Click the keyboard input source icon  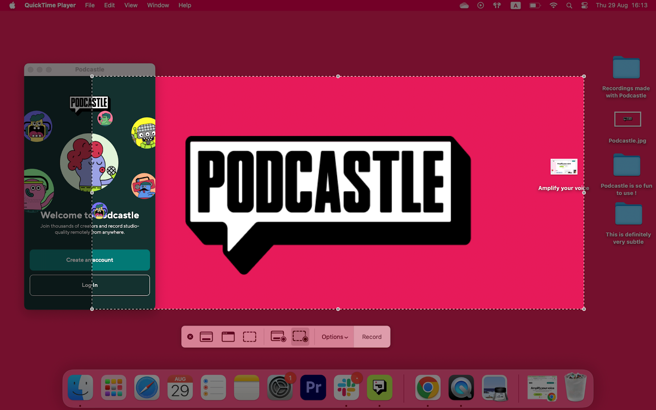[x=516, y=5]
